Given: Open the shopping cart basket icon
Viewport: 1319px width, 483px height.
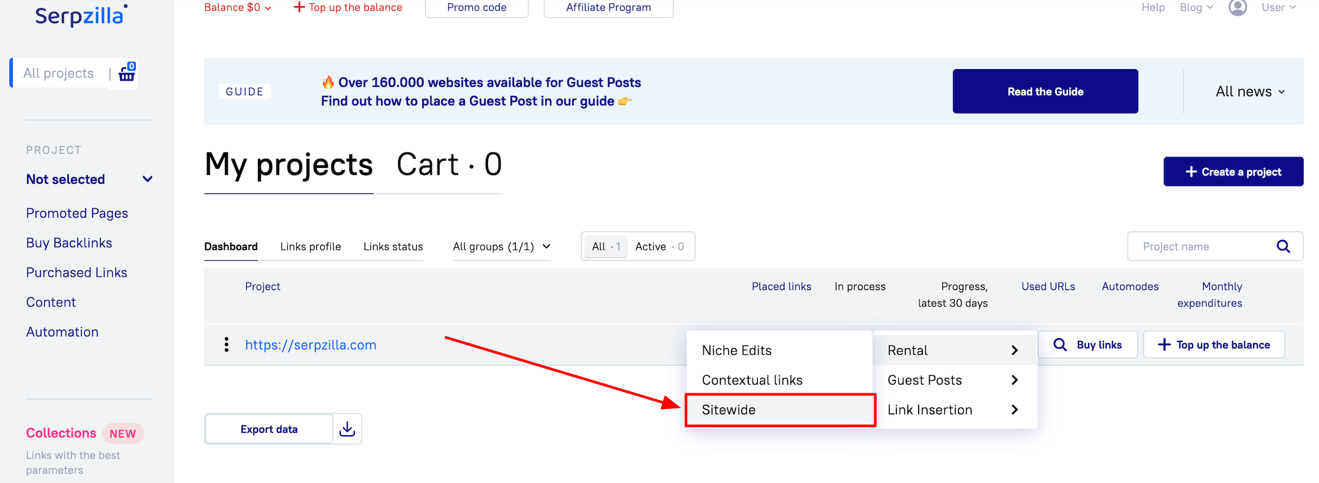Looking at the screenshot, I should 126,73.
